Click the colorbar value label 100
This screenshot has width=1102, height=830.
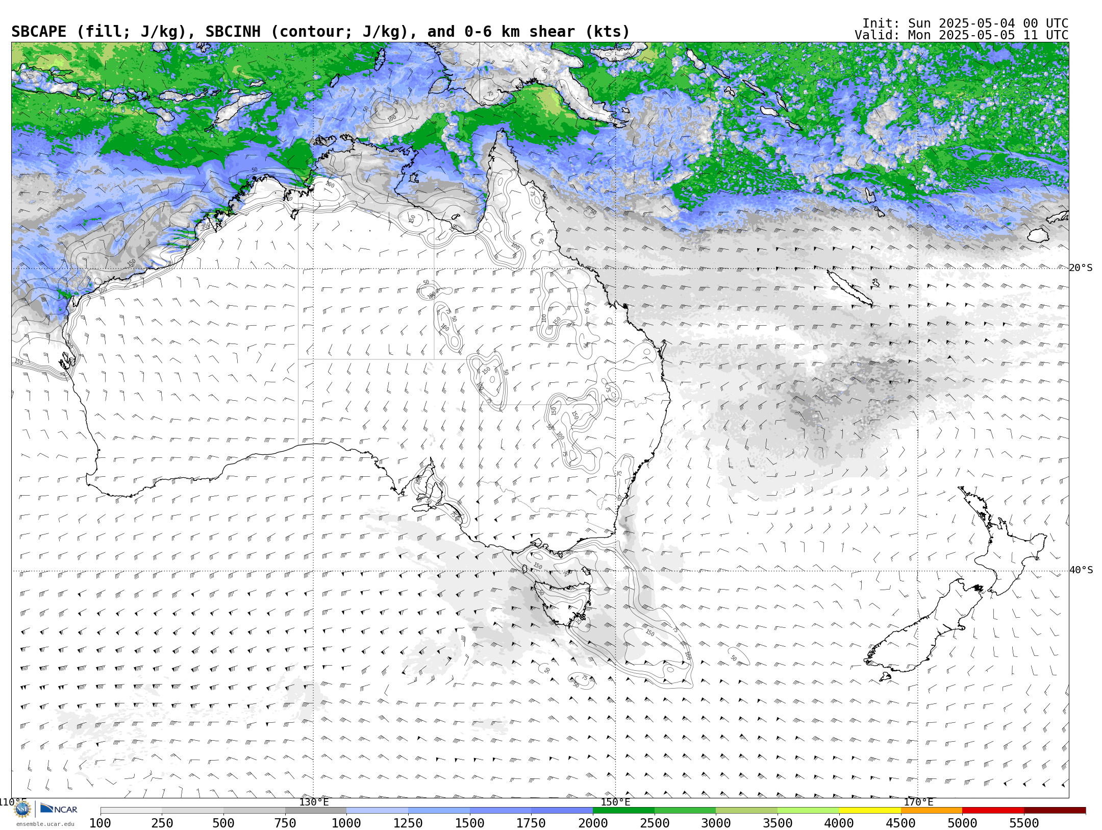click(x=100, y=823)
